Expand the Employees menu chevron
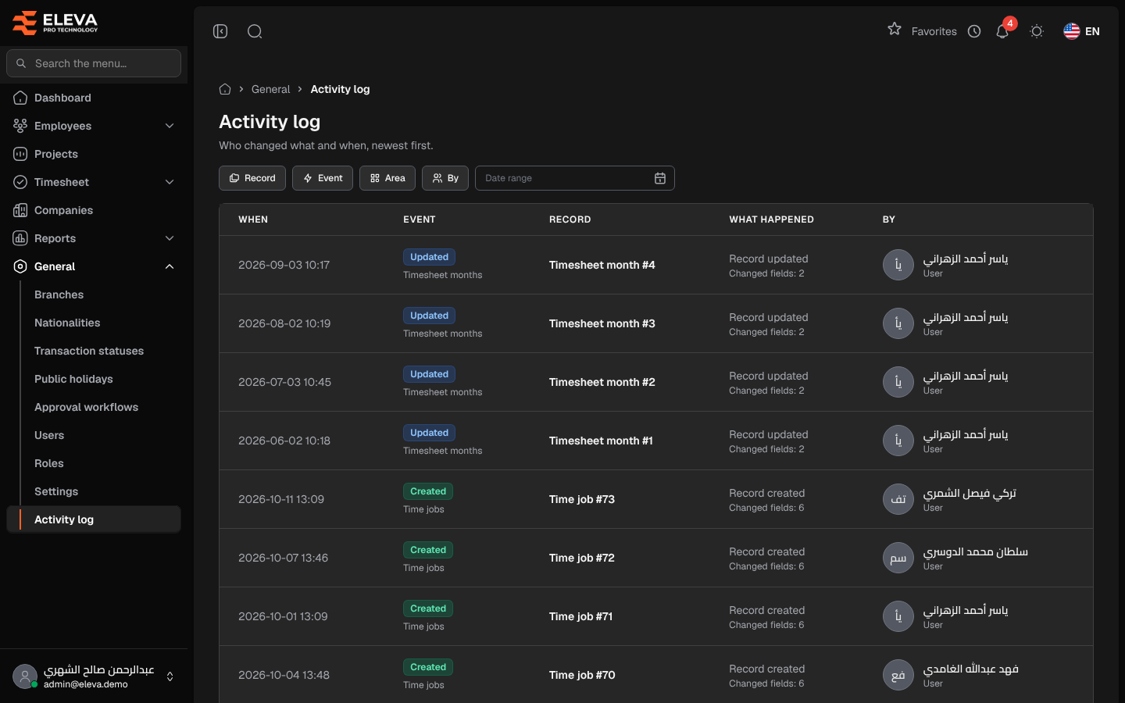1125x703 pixels. (x=170, y=126)
